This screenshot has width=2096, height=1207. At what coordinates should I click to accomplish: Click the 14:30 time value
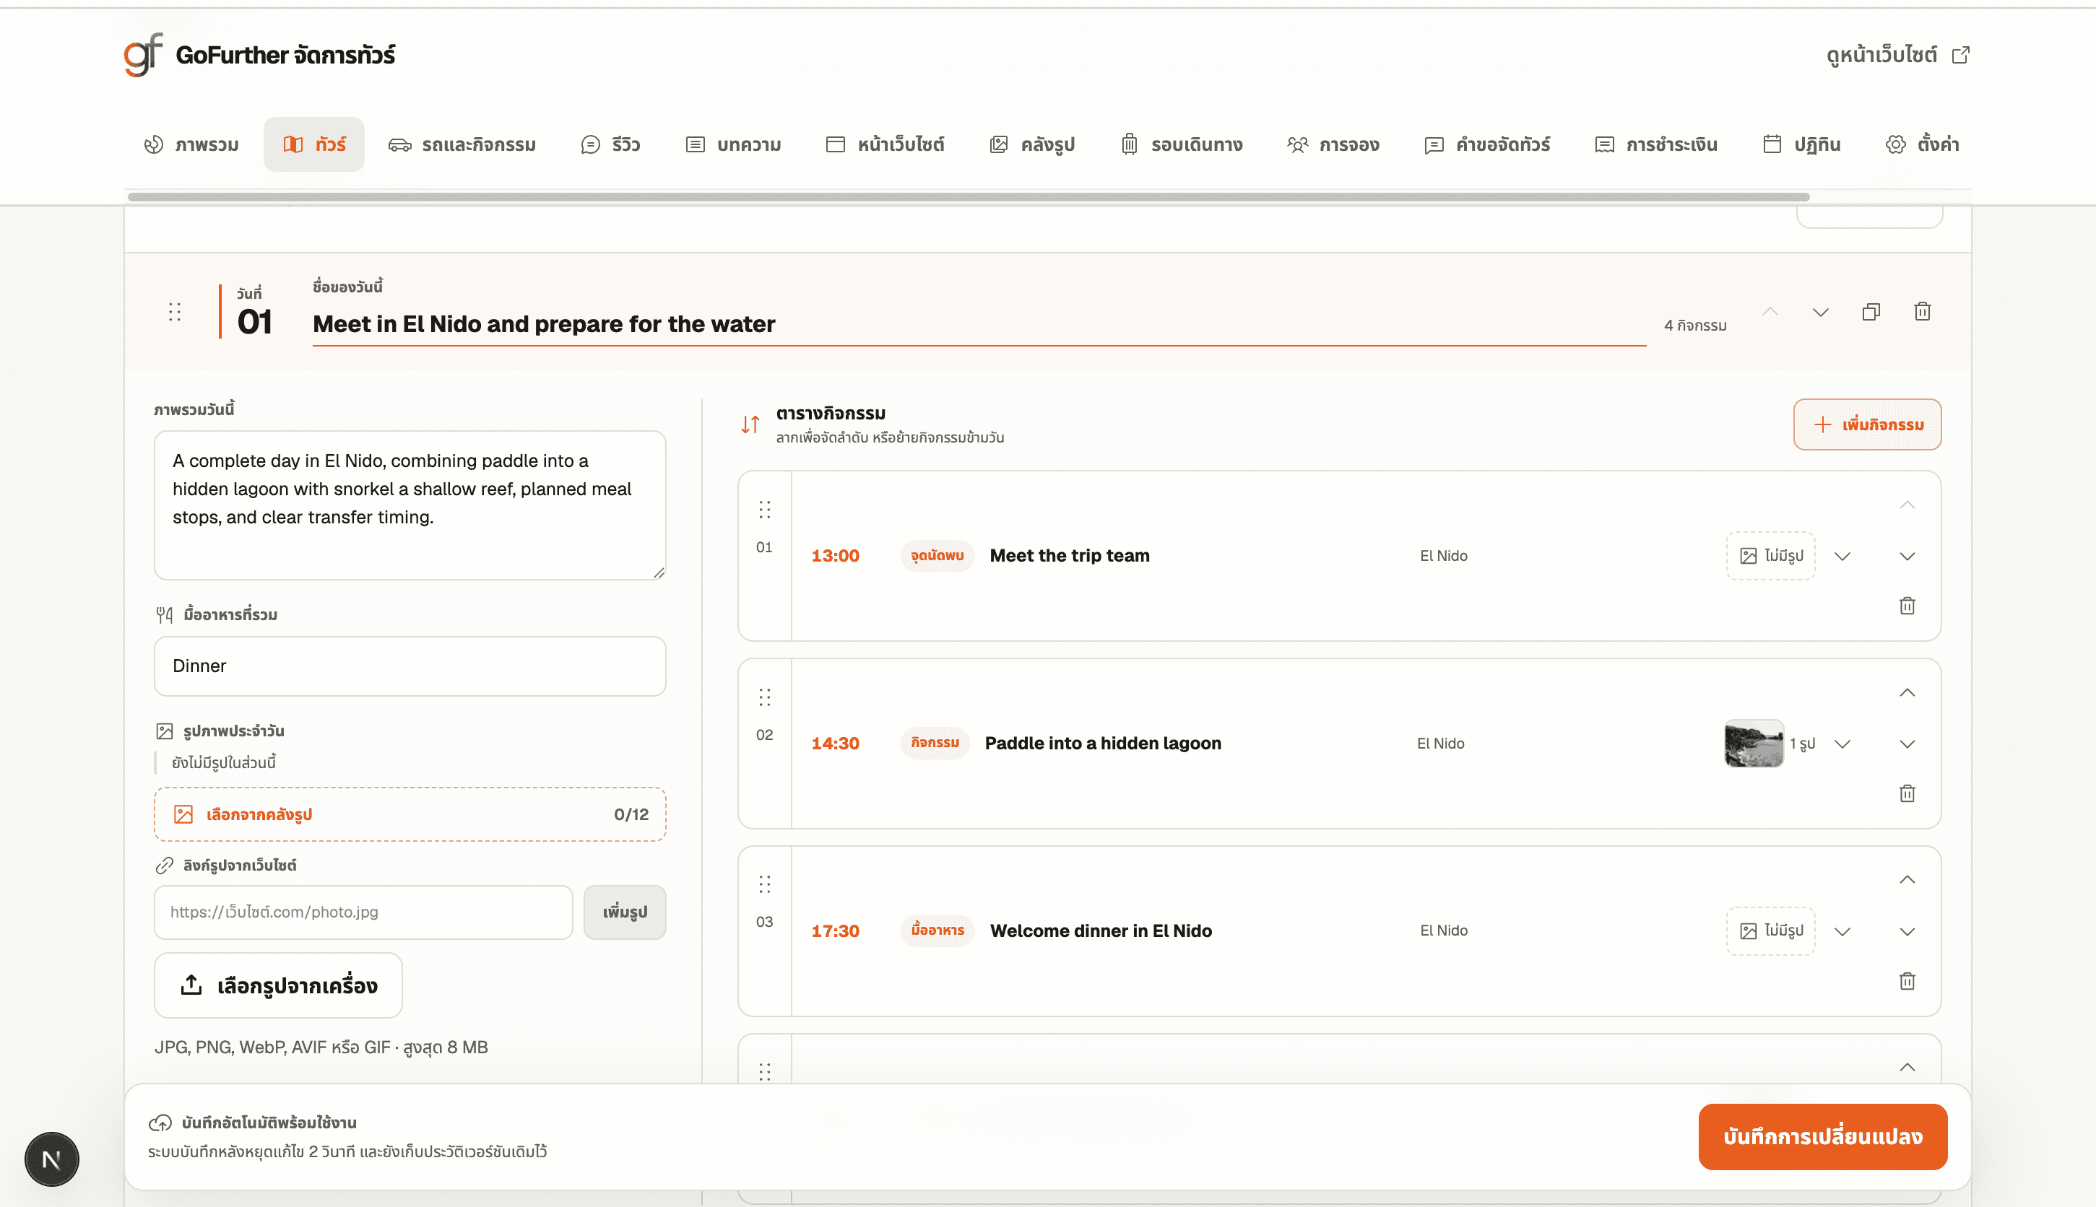pos(835,744)
